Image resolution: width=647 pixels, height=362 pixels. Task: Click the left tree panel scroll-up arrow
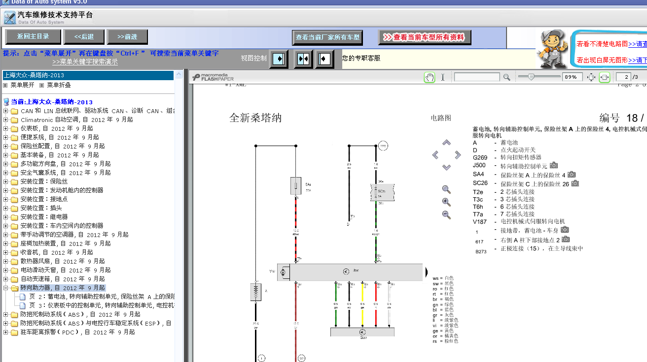point(180,74)
